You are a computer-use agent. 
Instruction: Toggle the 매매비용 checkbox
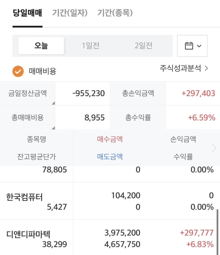tap(18, 71)
